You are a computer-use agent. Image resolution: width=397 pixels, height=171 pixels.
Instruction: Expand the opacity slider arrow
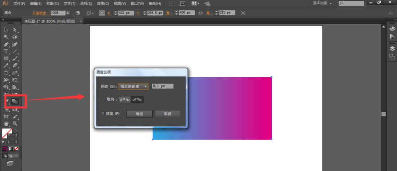[x=68, y=13]
